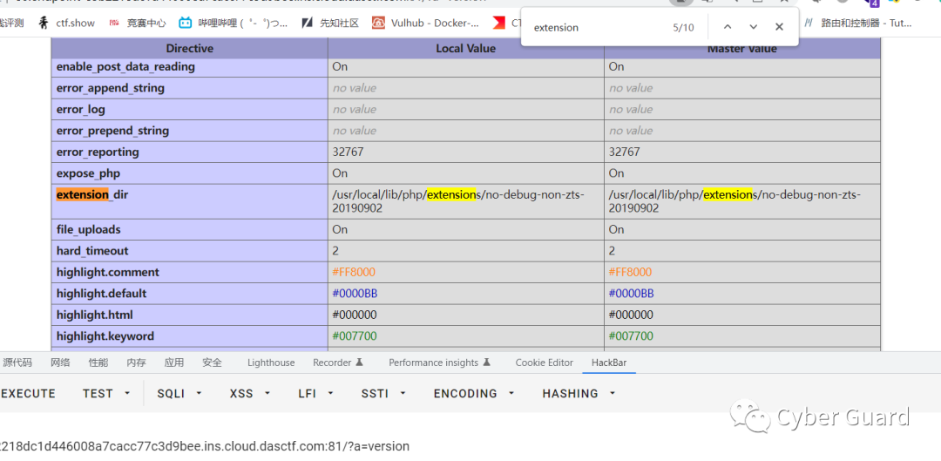This screenshot has width=941, height=461.
Task: Switch to Performance insights tab
Action: (x=440, y=363)
